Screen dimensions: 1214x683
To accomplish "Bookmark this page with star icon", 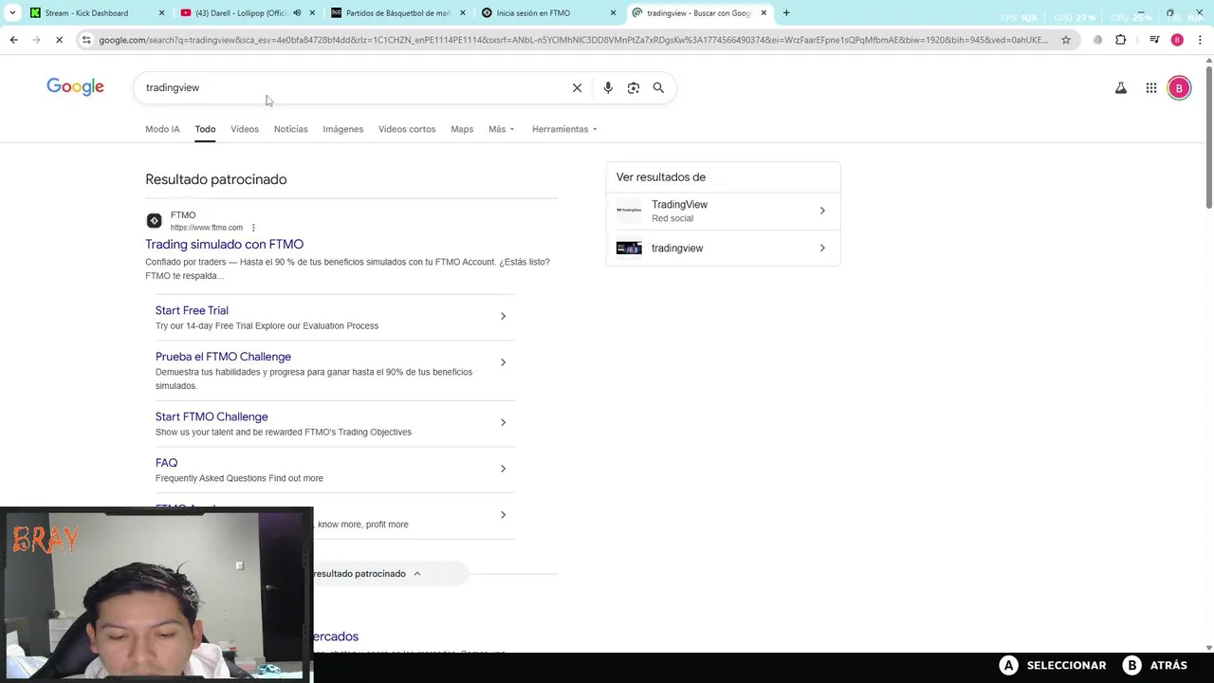I will click(x=1066, y=40).
